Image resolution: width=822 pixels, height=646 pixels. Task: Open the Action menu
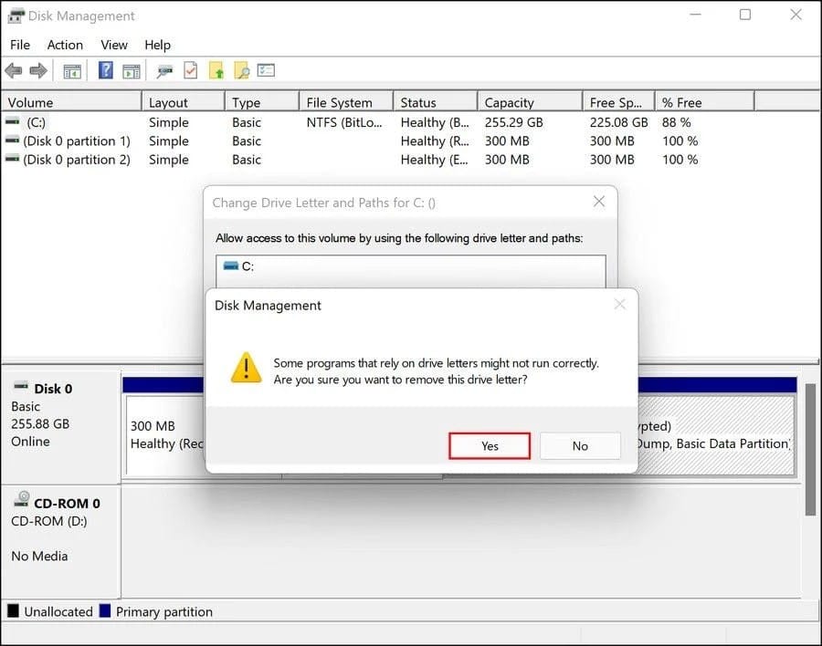point(64,44)
